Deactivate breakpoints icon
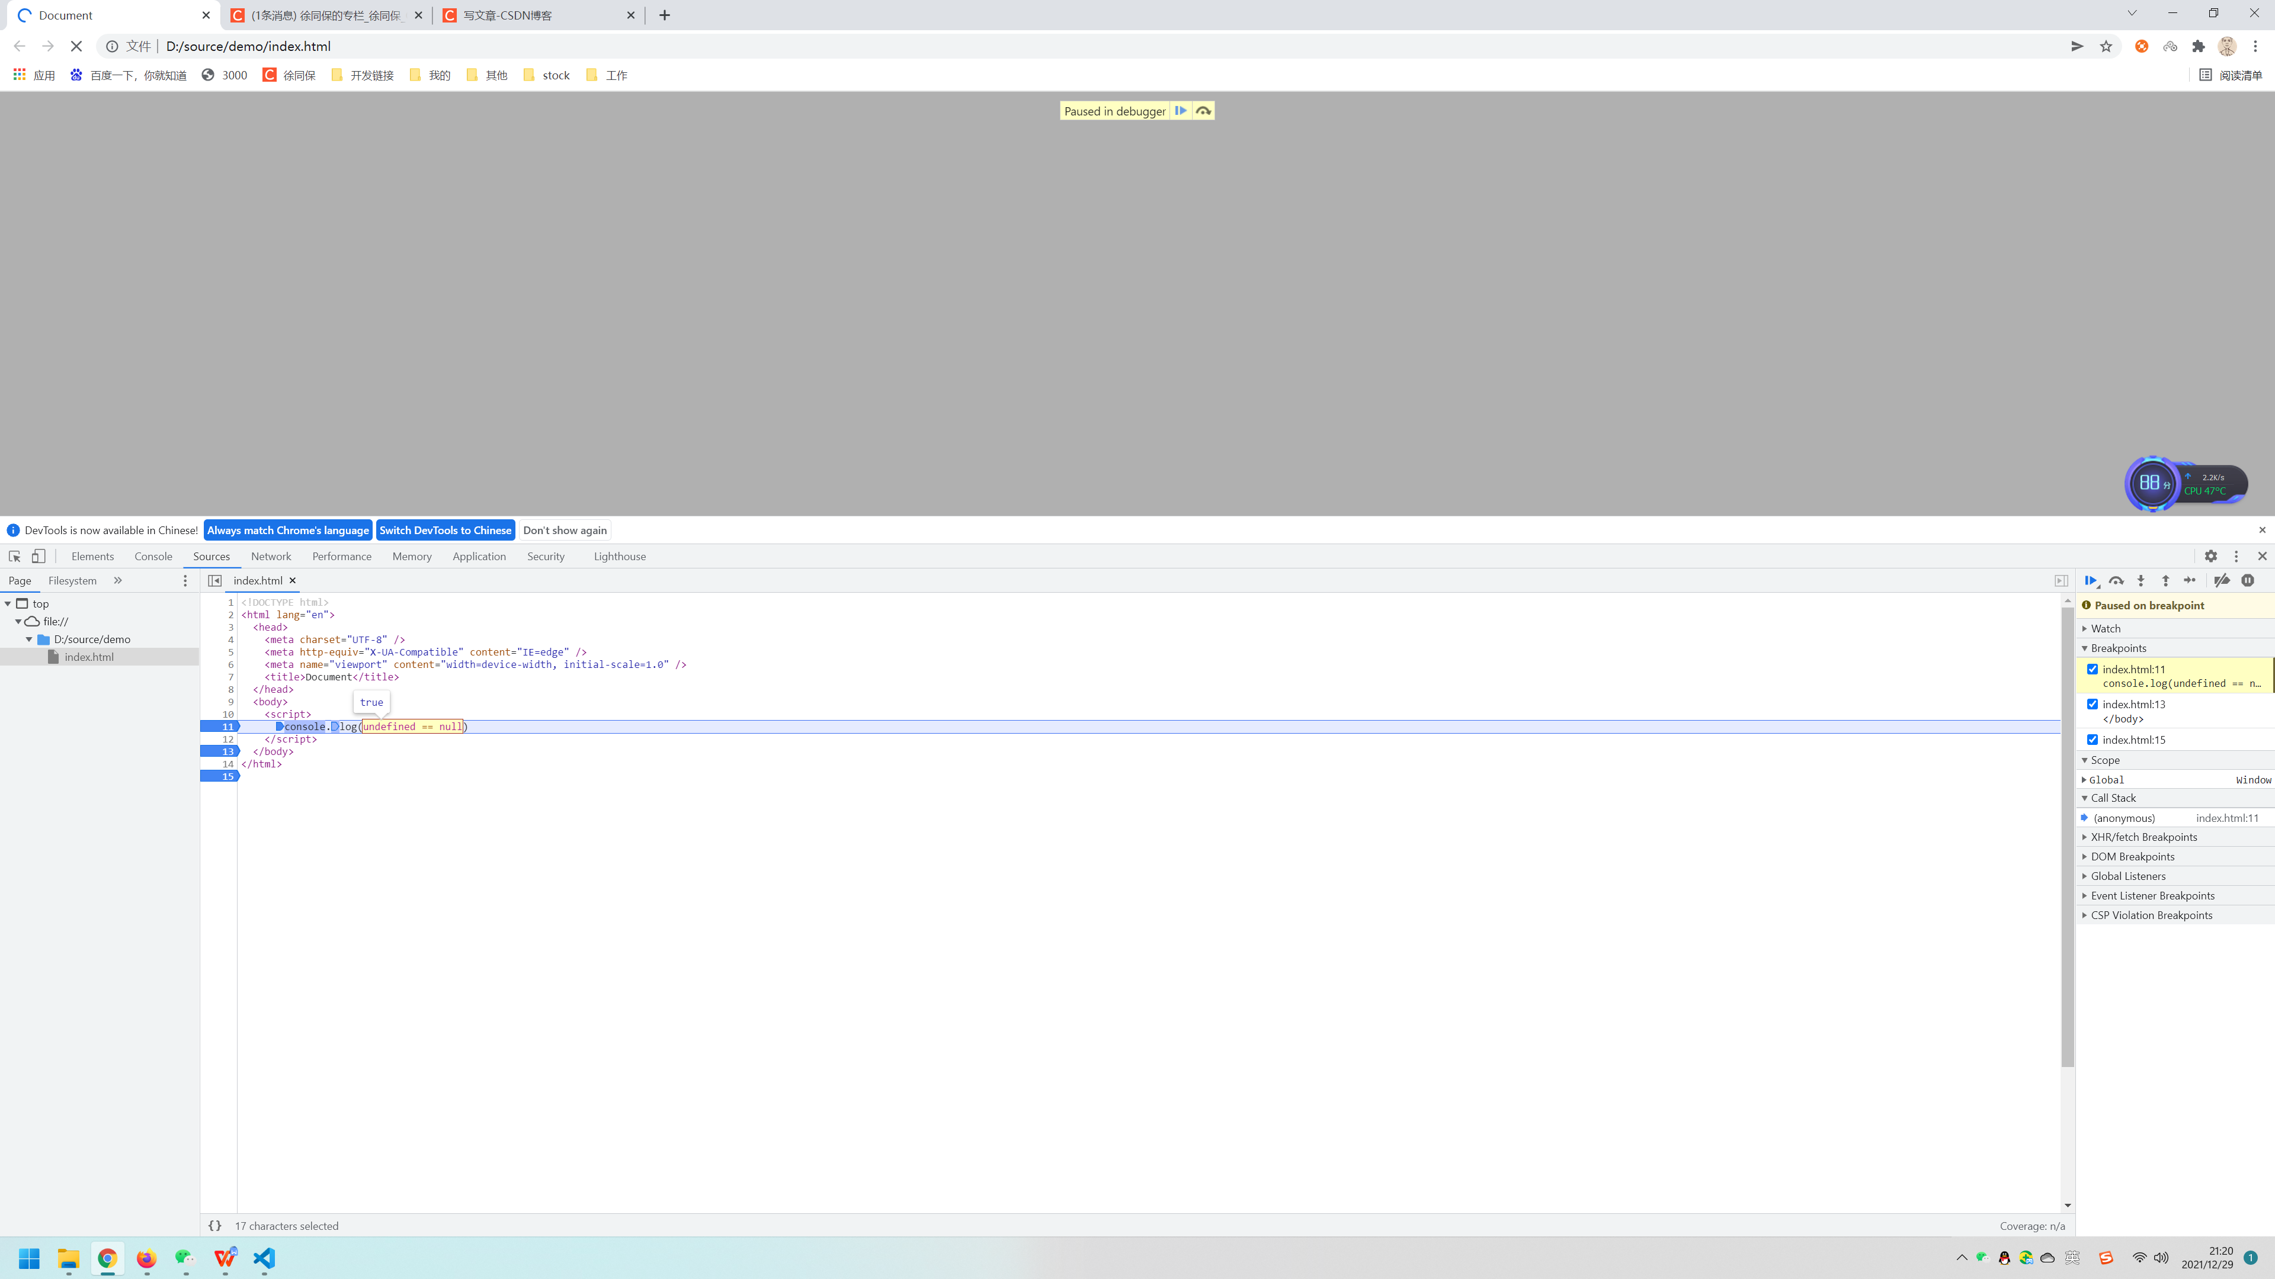2275x1279 pixels. [2222, 580]
